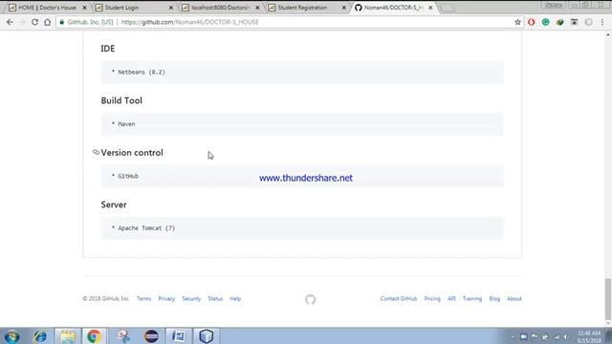Click the GitHub code text
Viewport: 612px width, 344px height.
[128, 176]
